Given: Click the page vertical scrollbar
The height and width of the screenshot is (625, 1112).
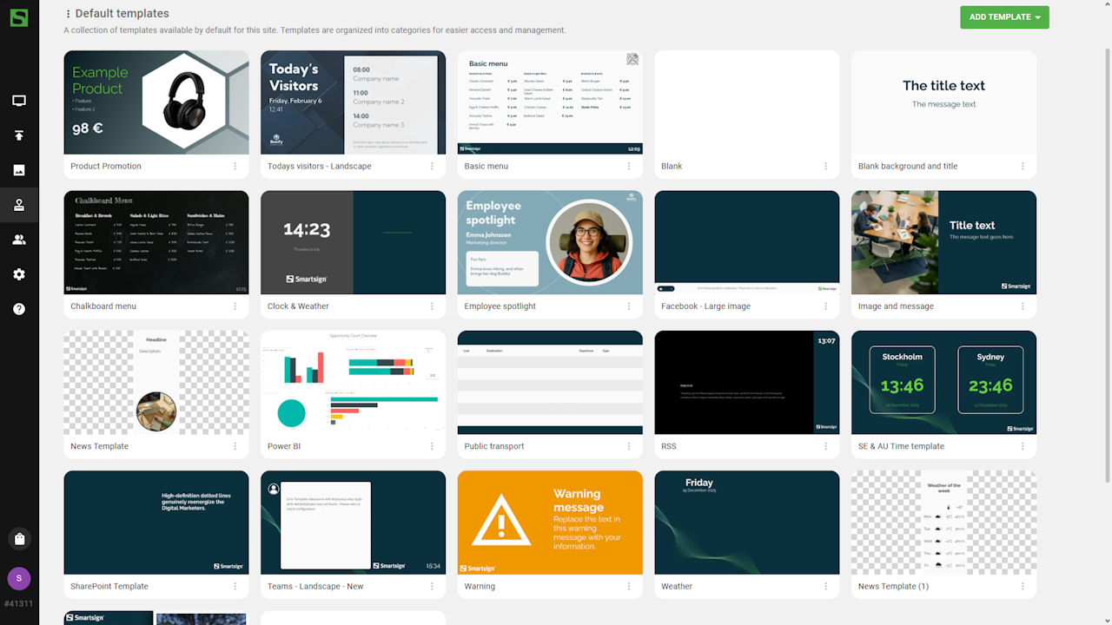Looking at the screenshot, I should [x=1107, y=260].
